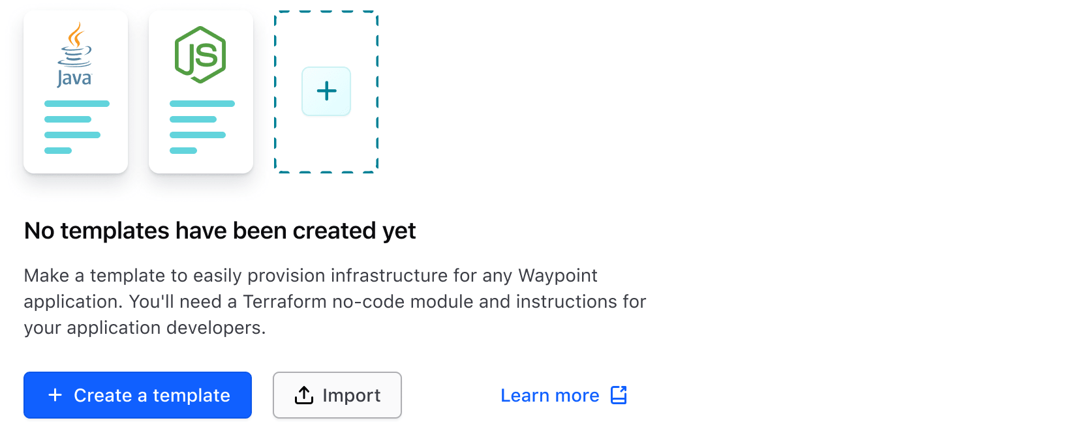Click the blue plus square inside dashed outline
The image size is (1091, 429).
326,91
